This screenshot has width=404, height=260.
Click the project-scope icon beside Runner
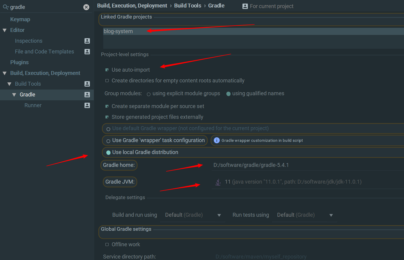pyautogui.click(x=87, y=105)
